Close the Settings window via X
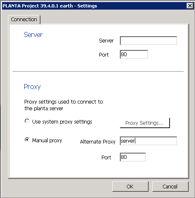This screenshot has width=195, height=198. tap(190, 6)
